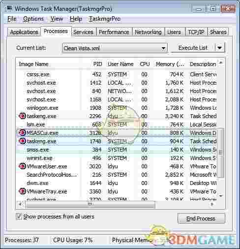Click the Execute List button
The width and height of the screenshot is (240, 249).
pos(193,48)
